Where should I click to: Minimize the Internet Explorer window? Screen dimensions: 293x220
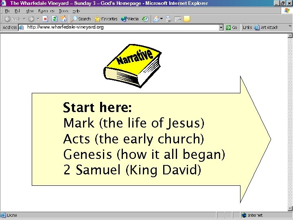coord(277,3)
